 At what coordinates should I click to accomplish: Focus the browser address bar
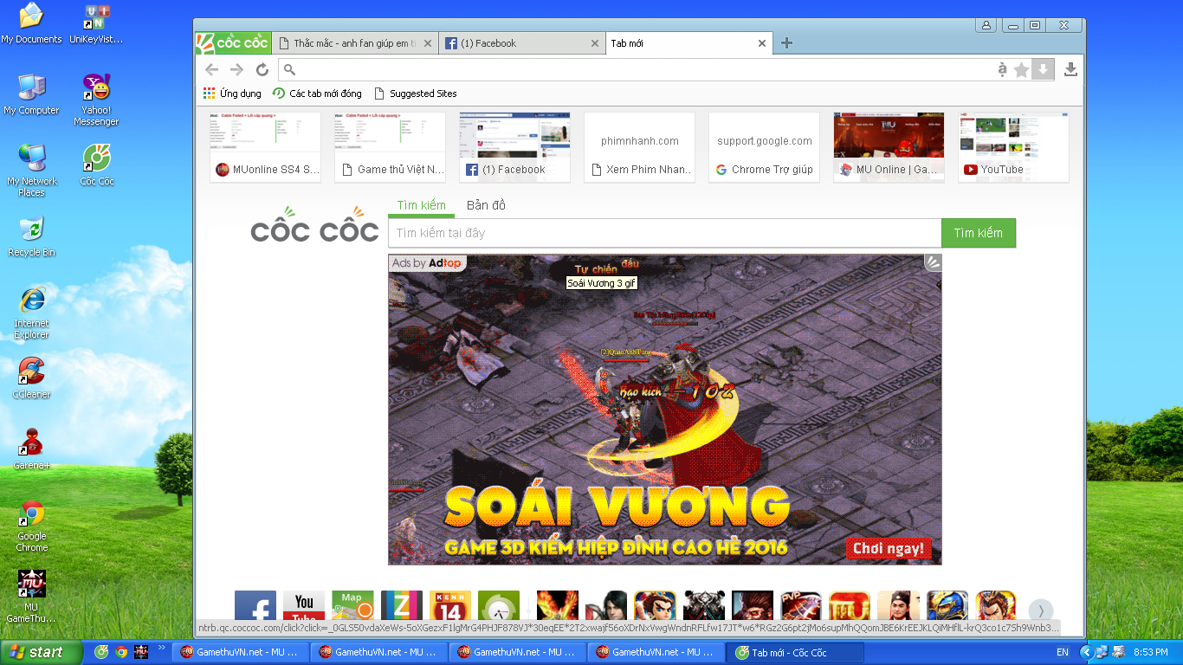click(x=641, y=70)
